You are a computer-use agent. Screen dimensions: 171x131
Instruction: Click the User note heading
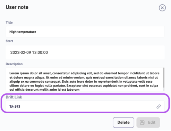17,7
